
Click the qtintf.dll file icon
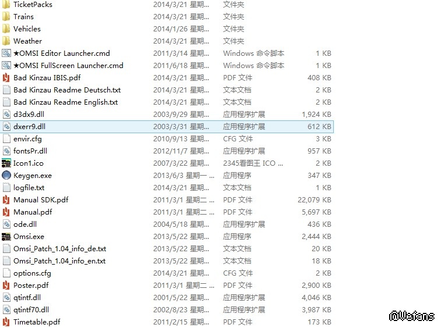click(6, 298)
